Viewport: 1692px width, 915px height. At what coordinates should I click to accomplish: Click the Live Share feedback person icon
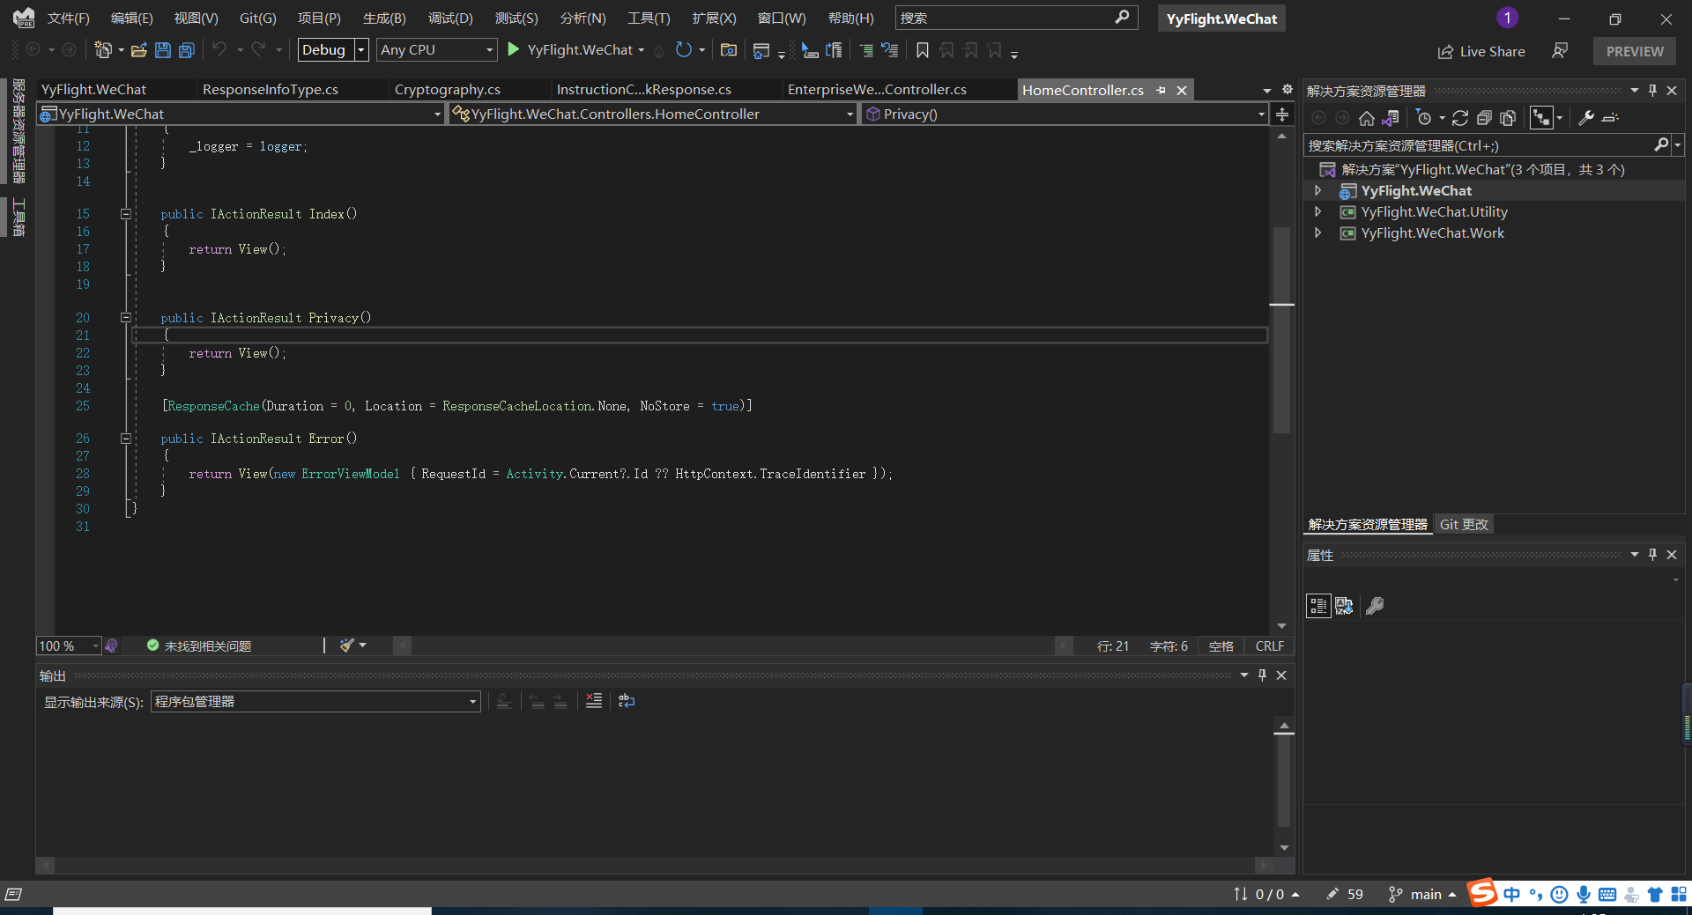pyautogui.click(x=1560, y=51)
